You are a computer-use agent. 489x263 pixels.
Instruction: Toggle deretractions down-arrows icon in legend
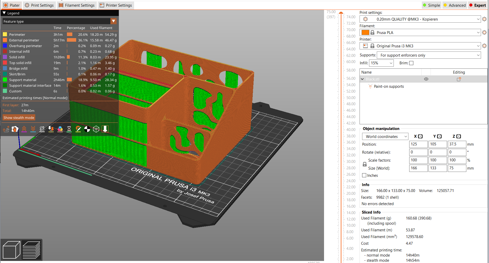point(33,129)
